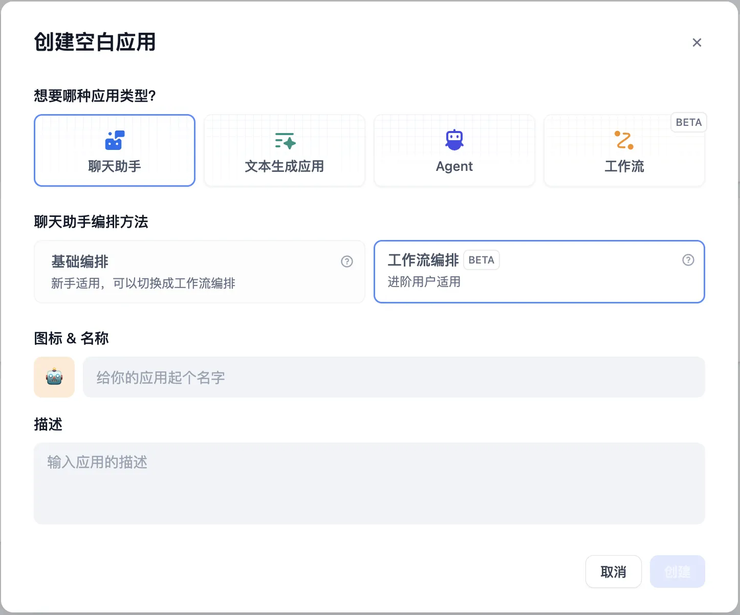
Task: Click the BETA tag beside 工作流编排
Action: pyautogui.click(x=481, y=260)
